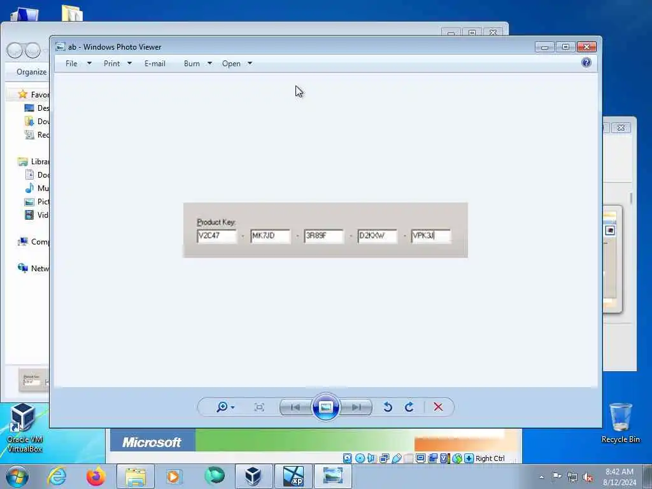Open the Open menu in Photo Viewer

coord(231,64)
